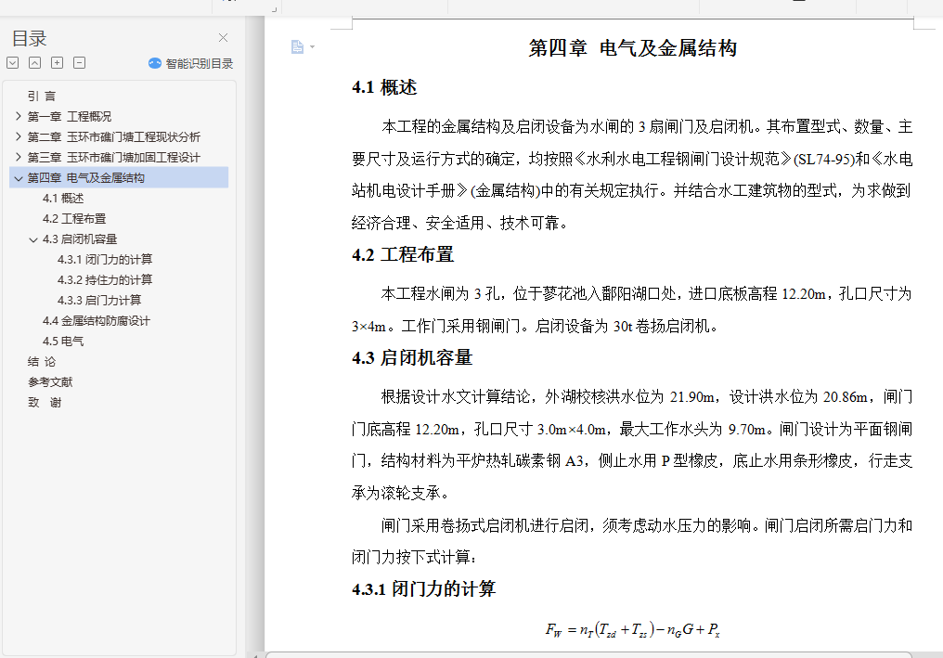Navigate to 4.2 工程布置 in outline
Viewport: 943px width, 658px height.
[x=74, y=218]
